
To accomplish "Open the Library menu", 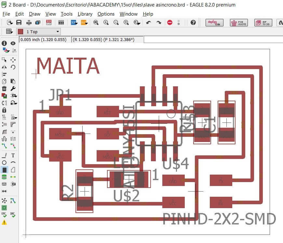I will 85,14.
